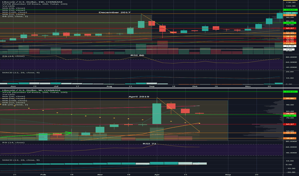
Task: Select the tall green April candle in 2019 chart
Action: (157, 114)
